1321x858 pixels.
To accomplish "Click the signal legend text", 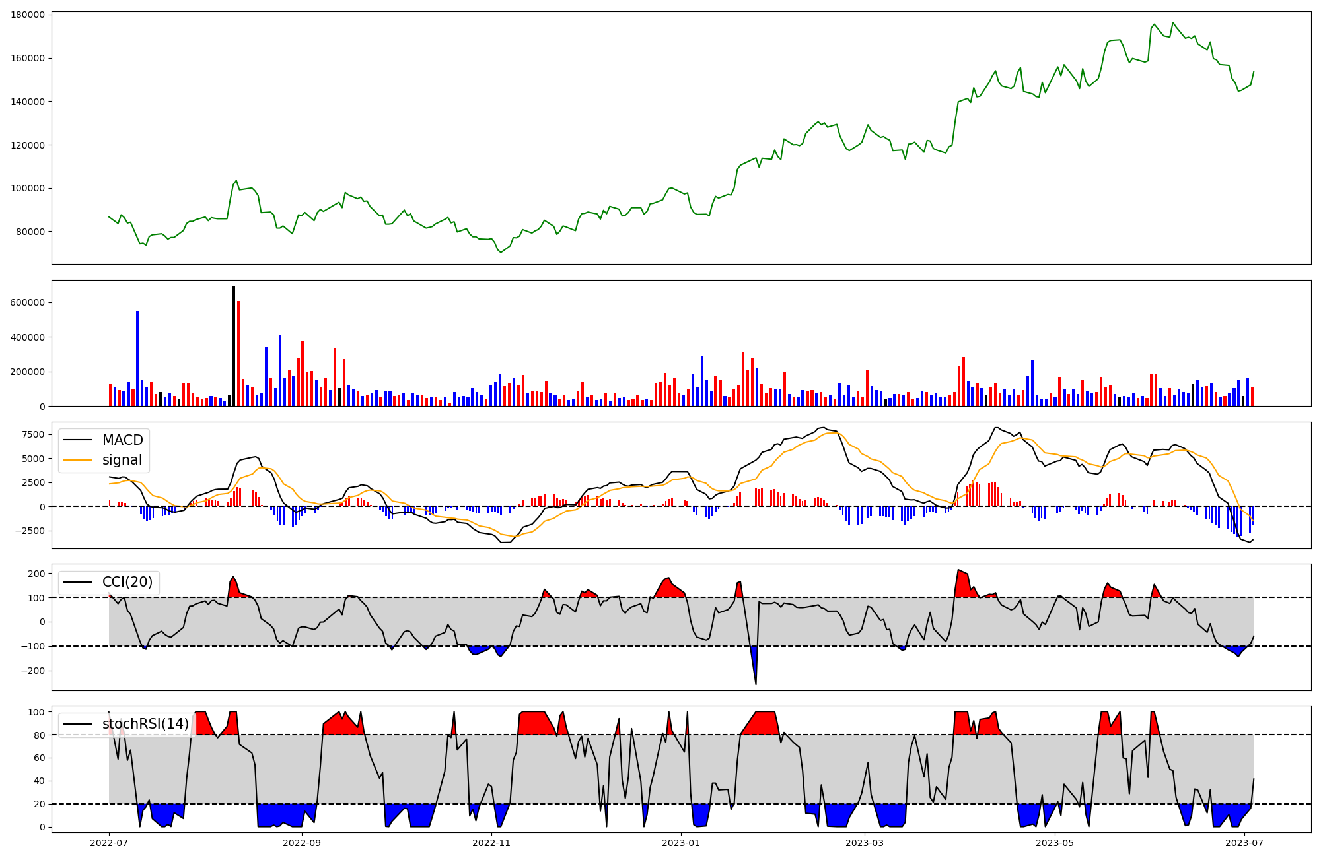I will [122, 460].
